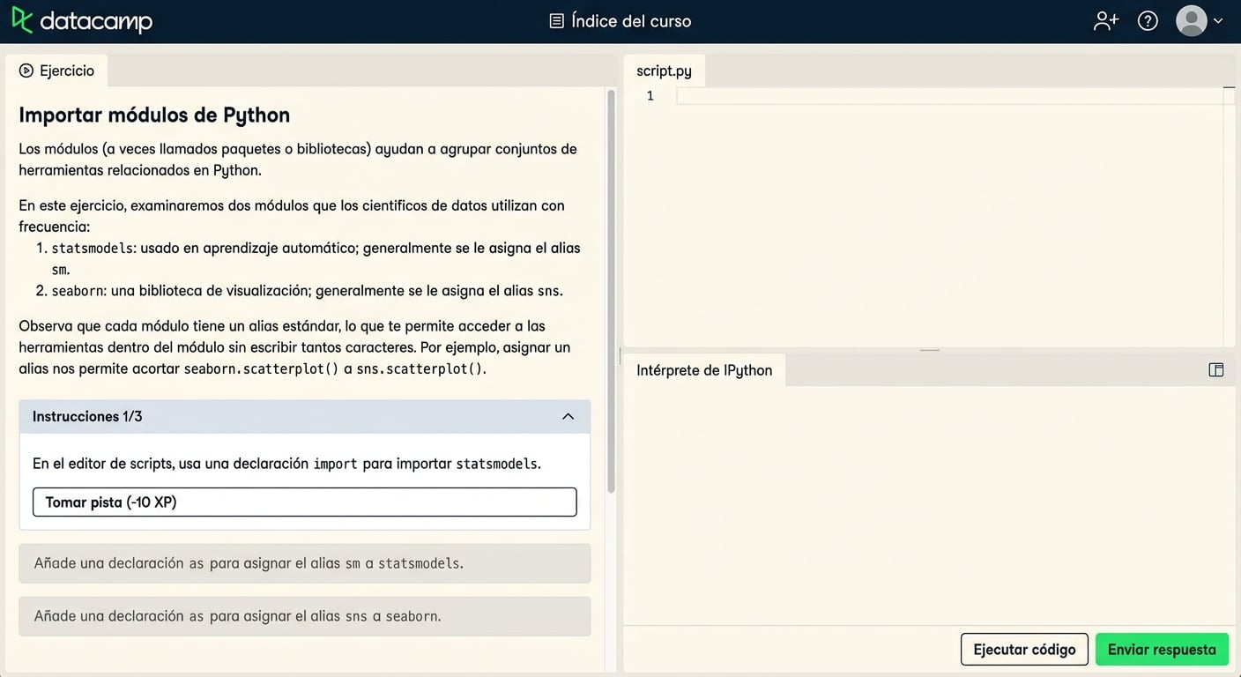Select the Ejercicio tab
1241x677 pixels.
tap(56, 71)
